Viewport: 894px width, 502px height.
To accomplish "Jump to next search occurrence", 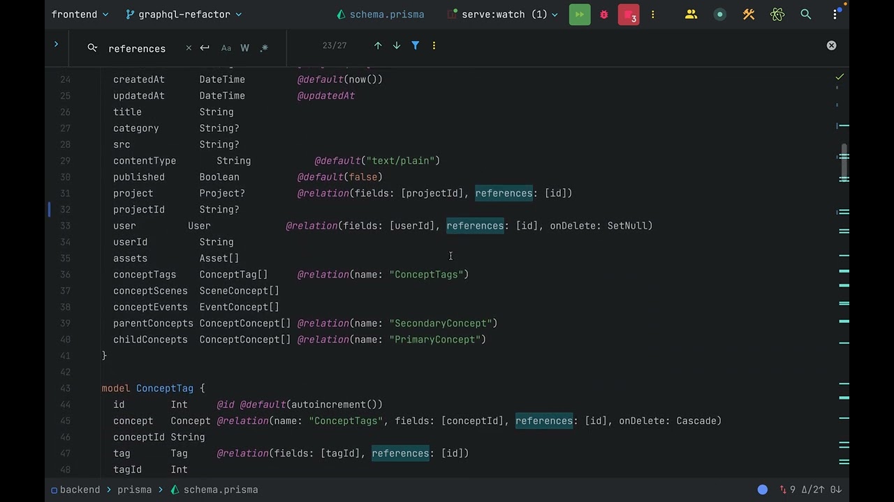I will point(397,45).
